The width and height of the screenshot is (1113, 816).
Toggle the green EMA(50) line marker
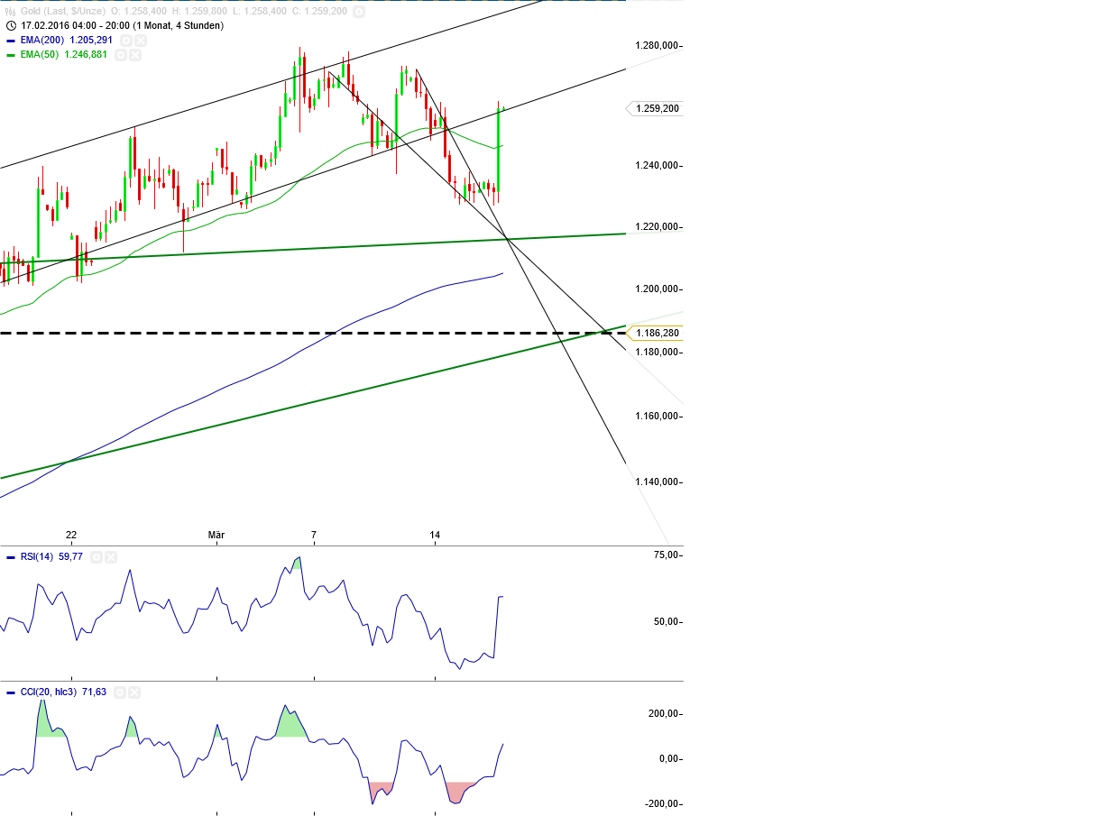pyautogui.click(x=9, y=54)
